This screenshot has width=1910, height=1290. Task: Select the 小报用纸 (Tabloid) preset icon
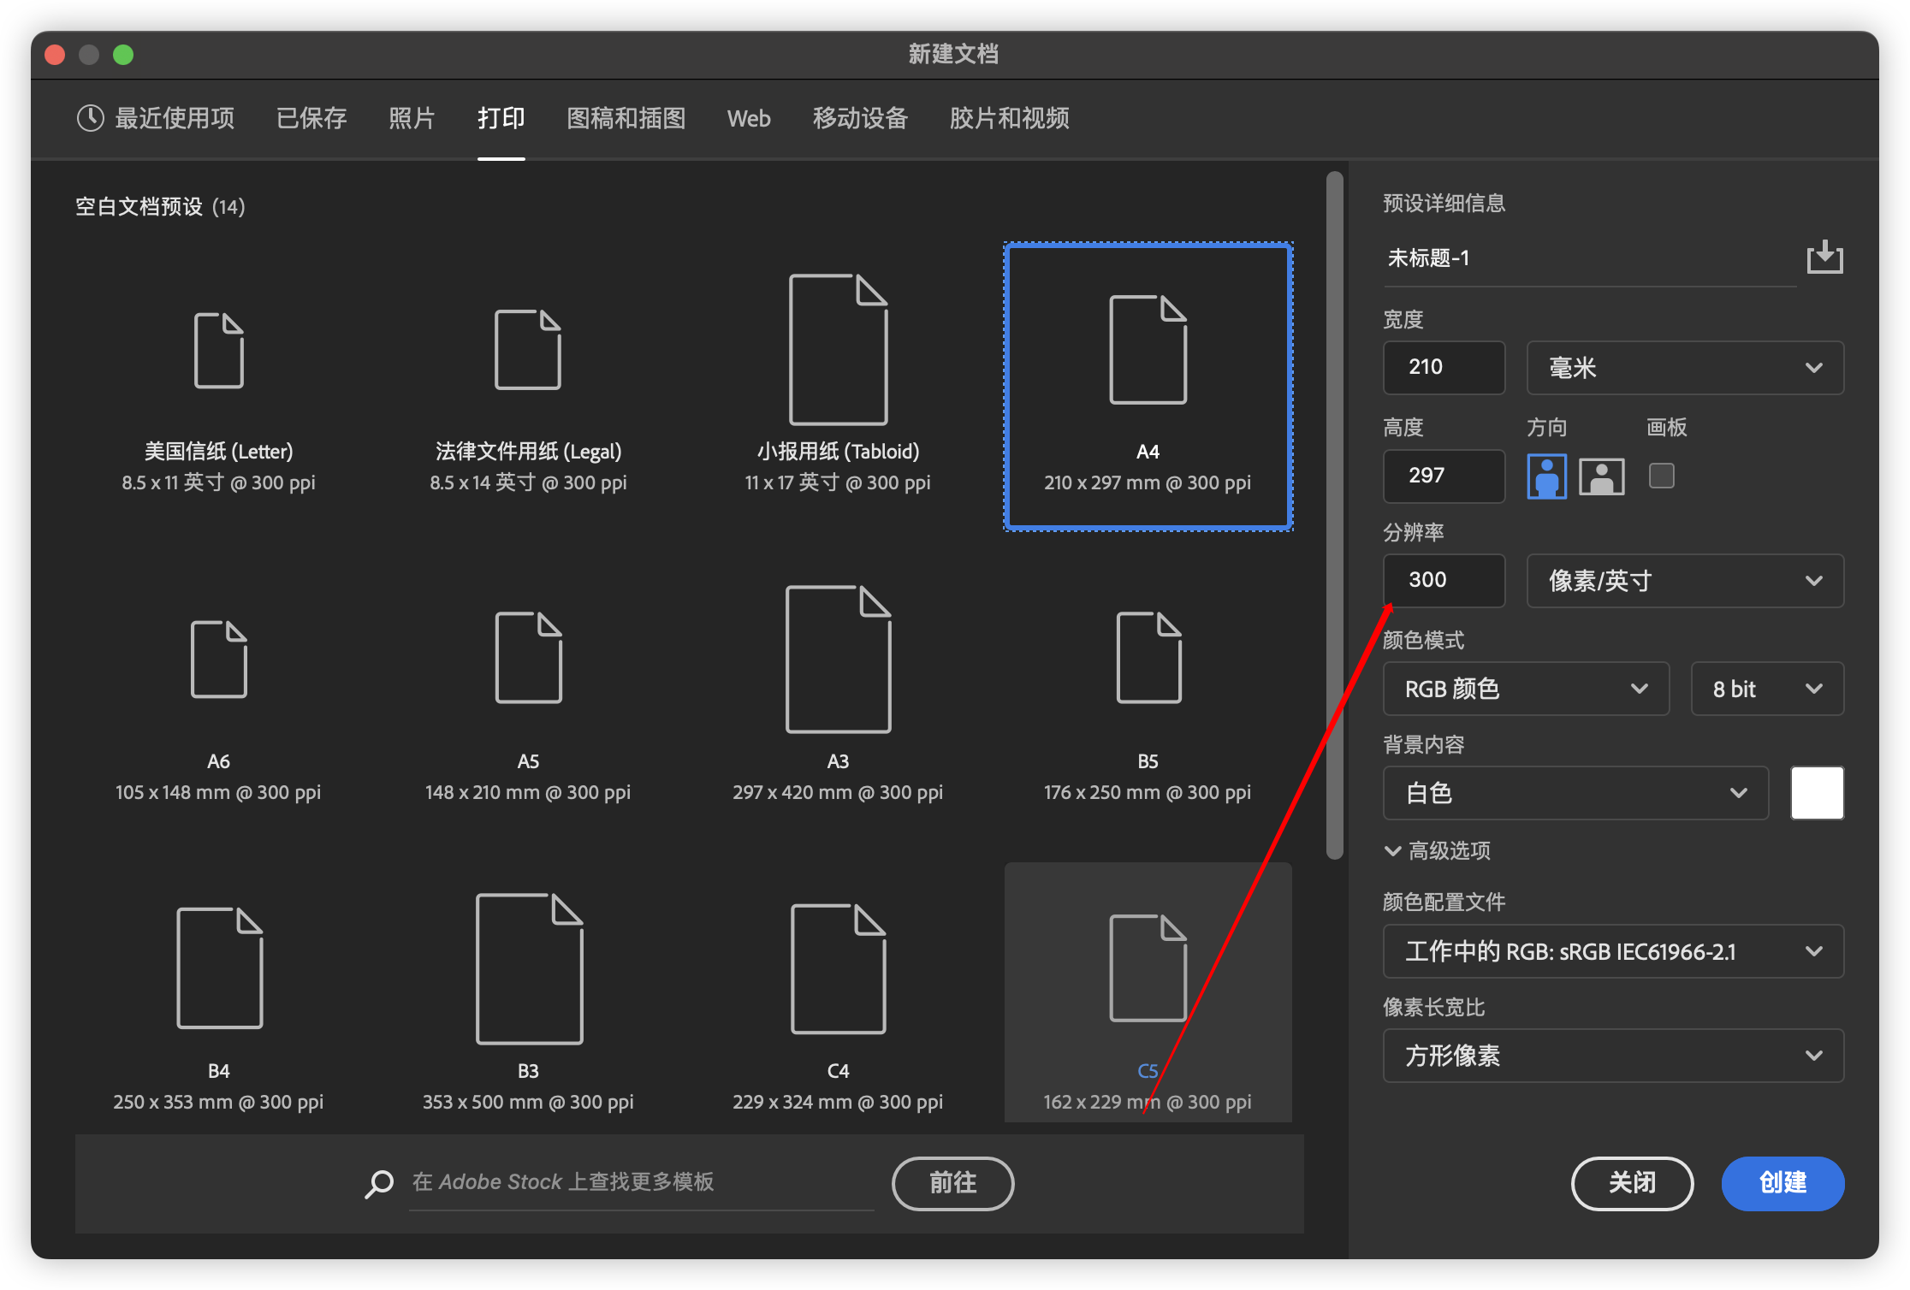[x=838, y=349]
